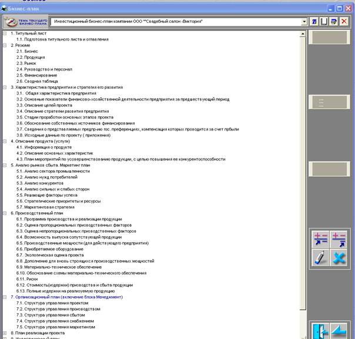Select item 2.1. Бизнес
This screenshot has height=339, width=355.
(27, 51)
